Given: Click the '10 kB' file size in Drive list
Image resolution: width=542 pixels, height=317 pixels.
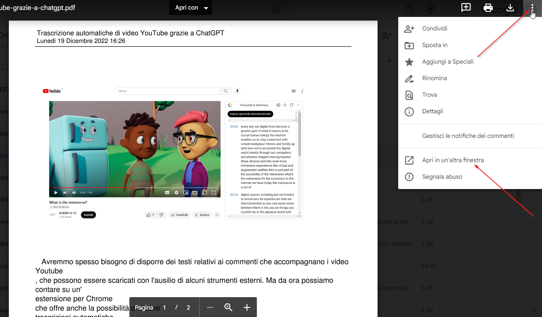Looking at the screenshot, I should 429,266.
